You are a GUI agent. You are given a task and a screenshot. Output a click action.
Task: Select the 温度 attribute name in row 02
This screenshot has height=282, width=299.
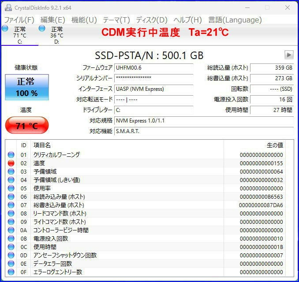[39, 163]
